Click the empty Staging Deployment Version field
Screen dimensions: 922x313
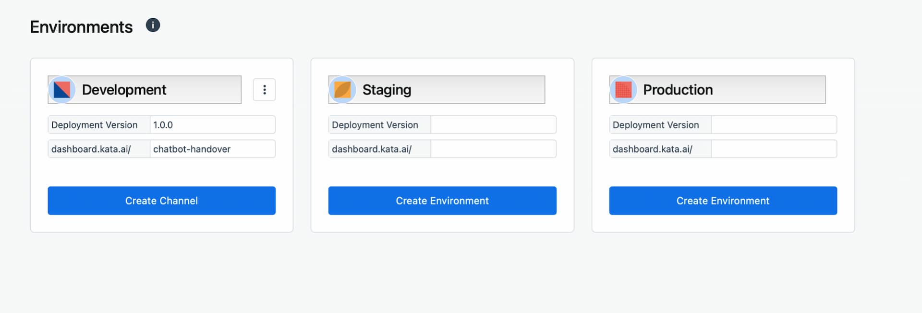(x=494, y=125)
